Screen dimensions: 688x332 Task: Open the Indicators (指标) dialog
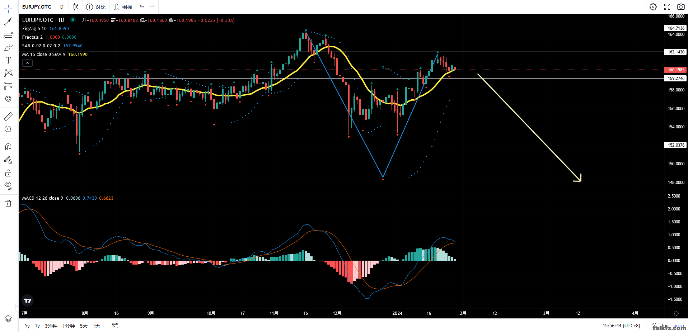click(123, 7)
